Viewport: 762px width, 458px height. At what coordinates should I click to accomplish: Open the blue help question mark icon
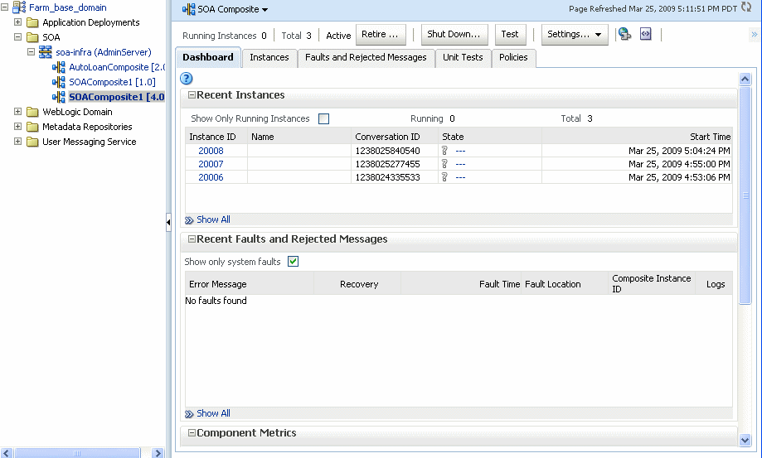(x=187, y=78)
